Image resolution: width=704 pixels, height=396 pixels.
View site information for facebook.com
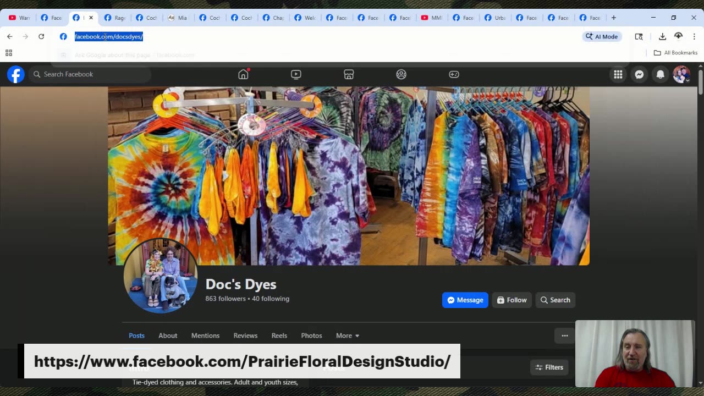(63, 36)
